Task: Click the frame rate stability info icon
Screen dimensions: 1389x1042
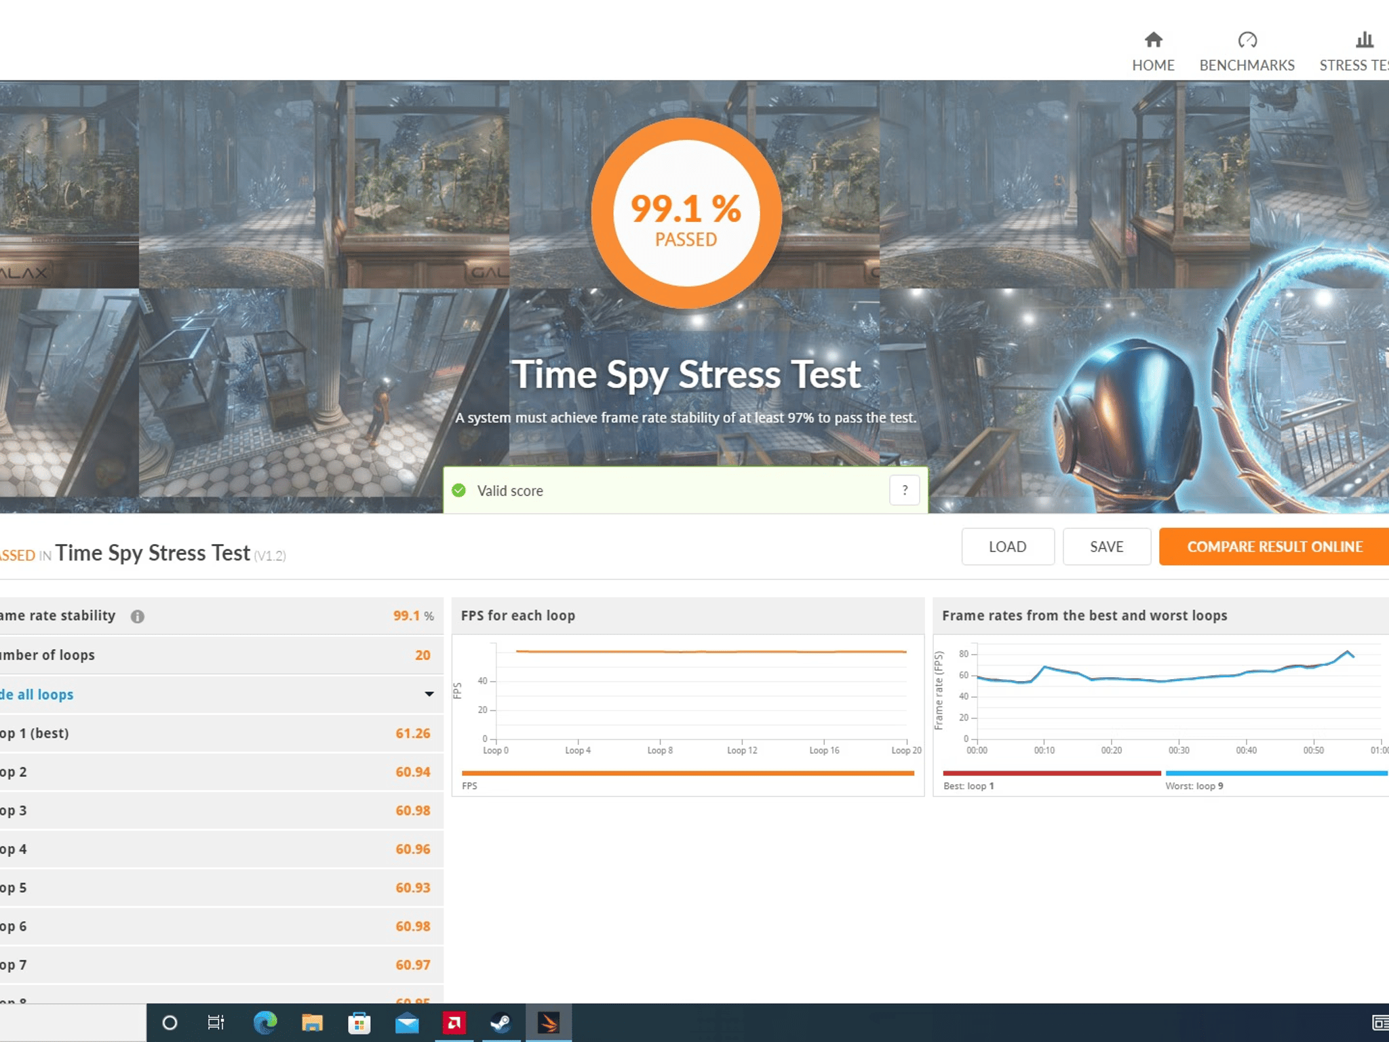Action: (138, 617)
